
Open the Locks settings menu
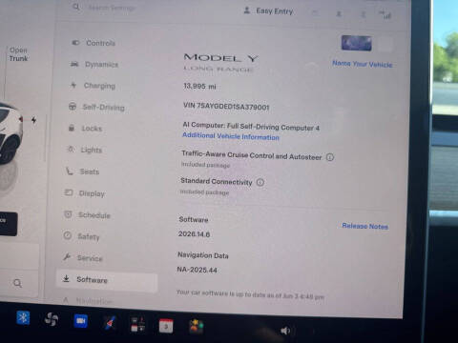tap(85, 129)
